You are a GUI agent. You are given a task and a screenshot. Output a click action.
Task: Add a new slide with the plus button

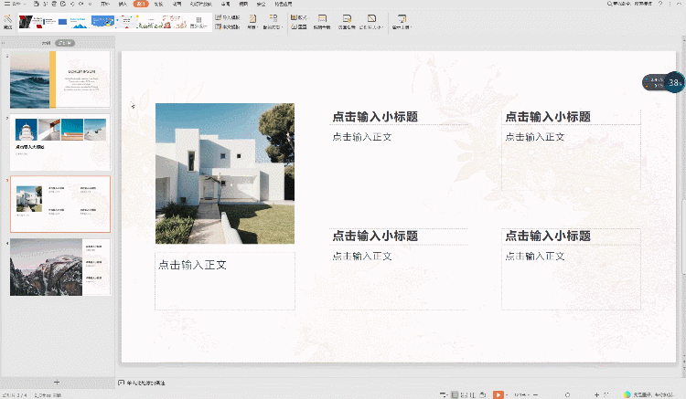click(x=57, y=381)
